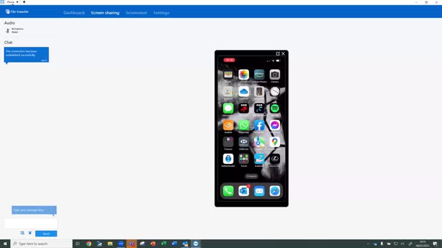Open the Dashboard tab
The image size is (442, 248).
74,13
